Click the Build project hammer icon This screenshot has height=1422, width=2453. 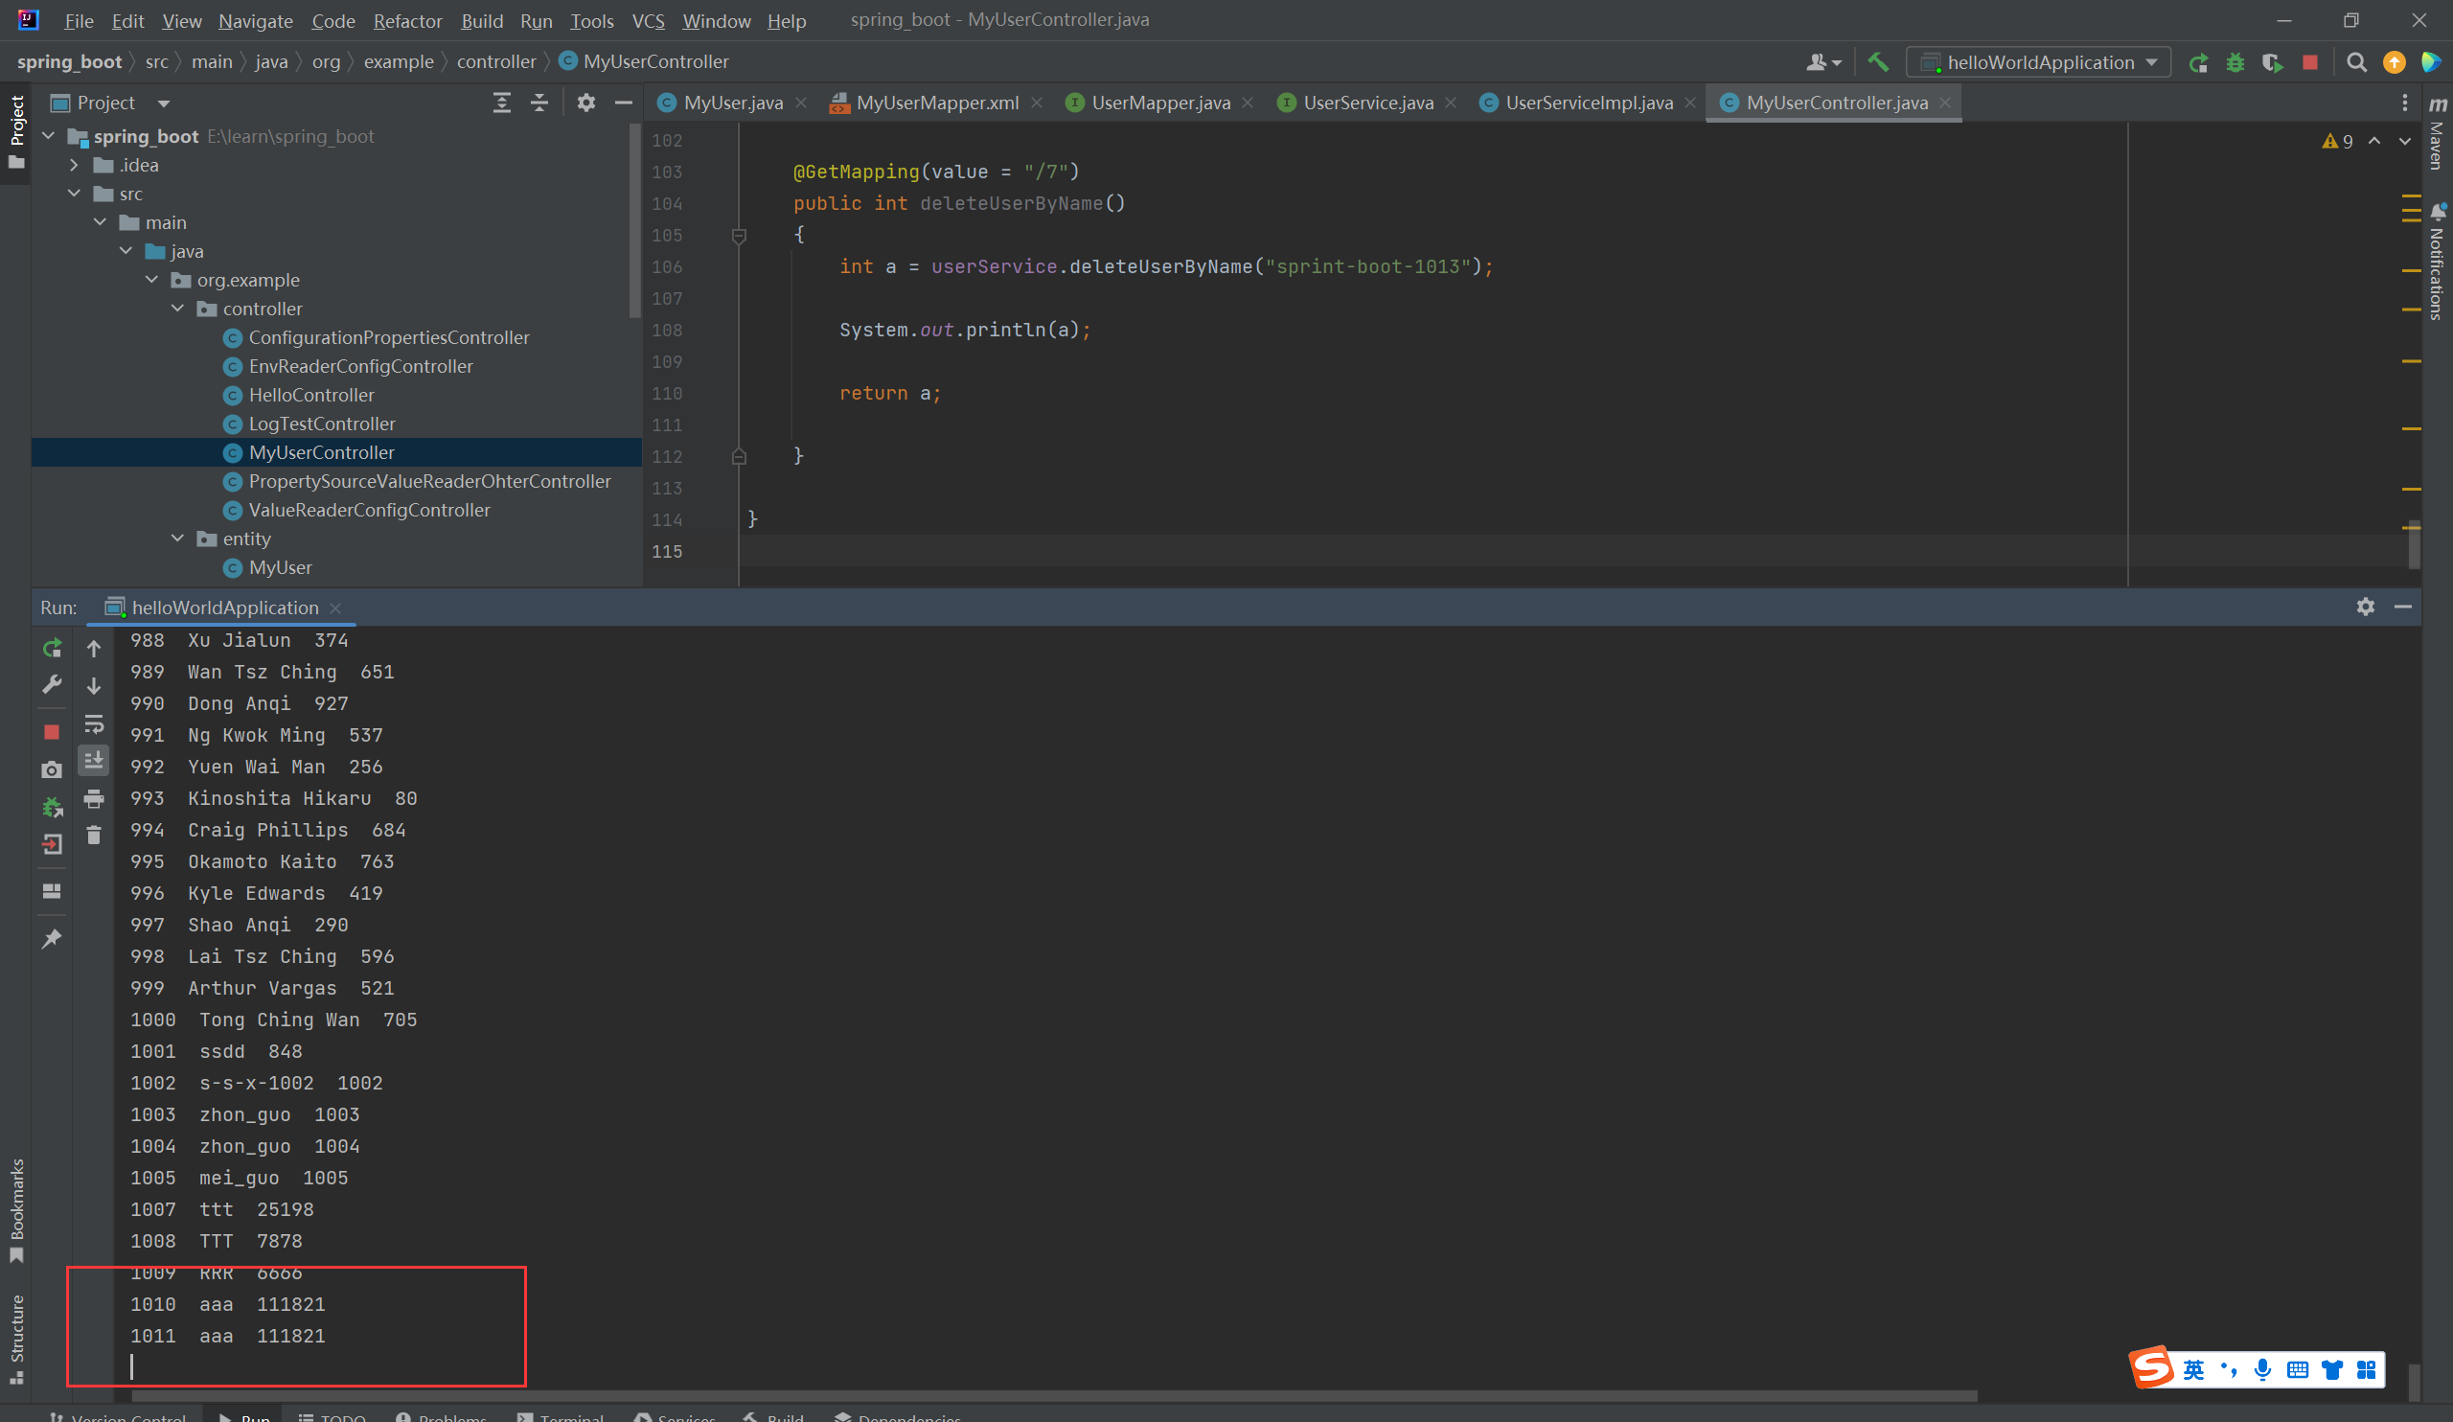point(1878,62)
